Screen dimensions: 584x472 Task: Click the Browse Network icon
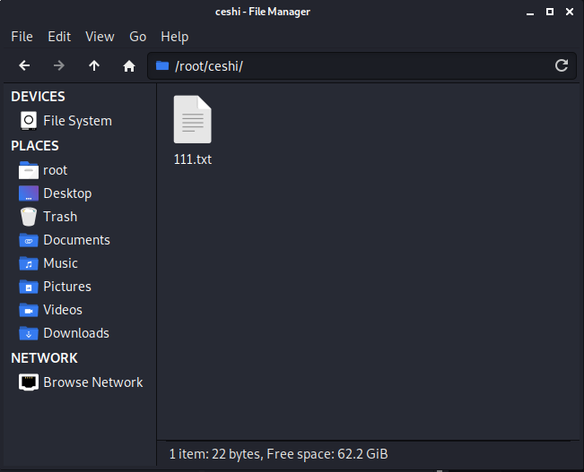click(29, 382)
